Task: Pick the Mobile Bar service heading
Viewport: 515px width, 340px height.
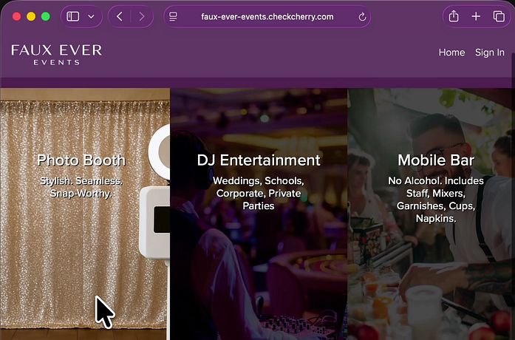Action: click(436, 160)
